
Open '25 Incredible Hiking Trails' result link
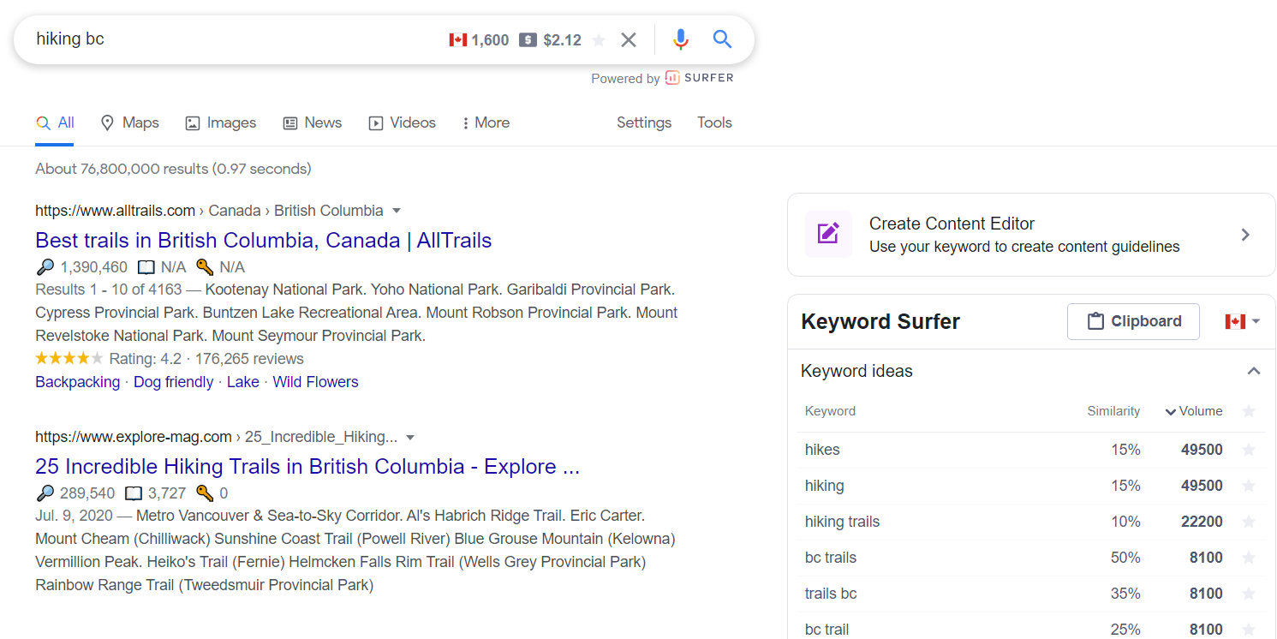coord(307,467)
